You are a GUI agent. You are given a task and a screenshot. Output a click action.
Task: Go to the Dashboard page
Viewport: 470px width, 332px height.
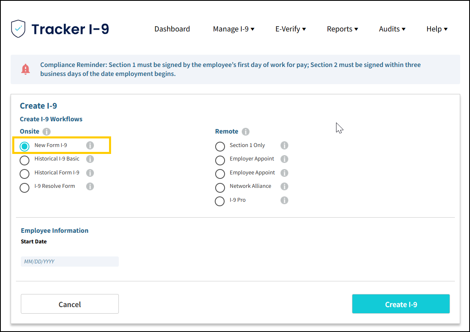pyautogui.click(x=172, y=29)
